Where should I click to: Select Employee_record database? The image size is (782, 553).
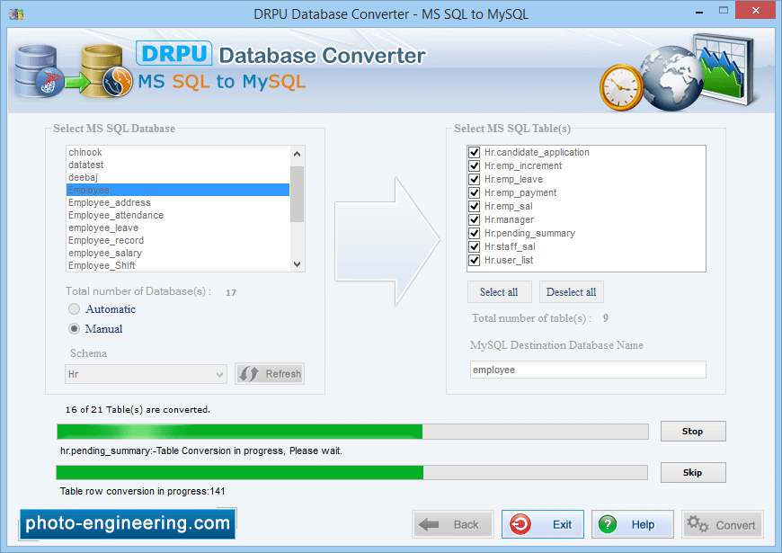(x=178, y=240)
